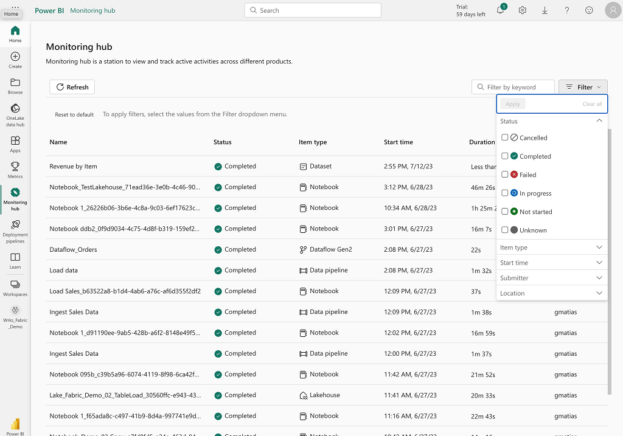Click the Refresh button
The width and height of the screenshot is (623, 436).
[72, 87]
